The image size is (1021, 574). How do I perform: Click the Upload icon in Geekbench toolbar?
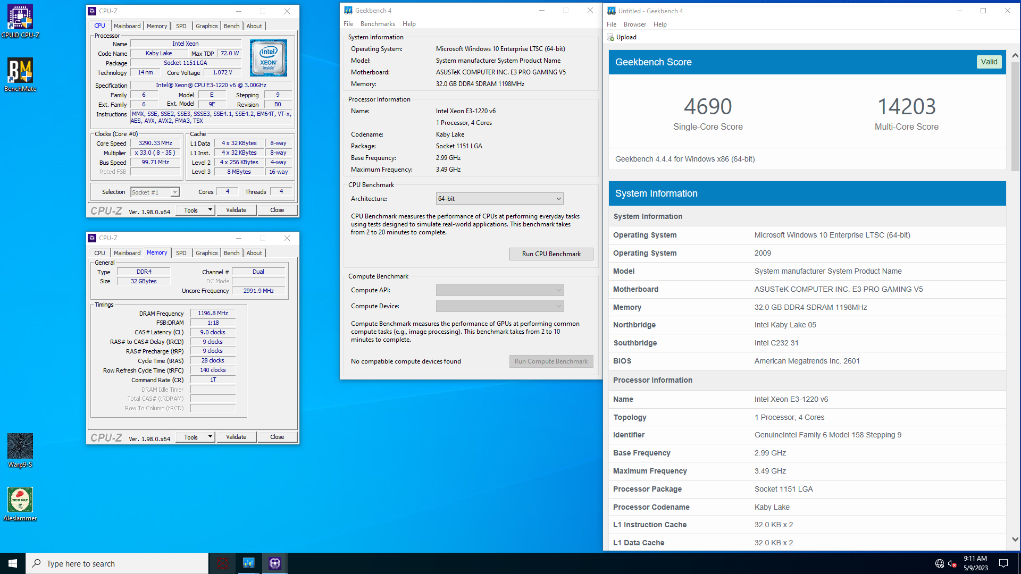pyautogui.click(x=610, y=37)
